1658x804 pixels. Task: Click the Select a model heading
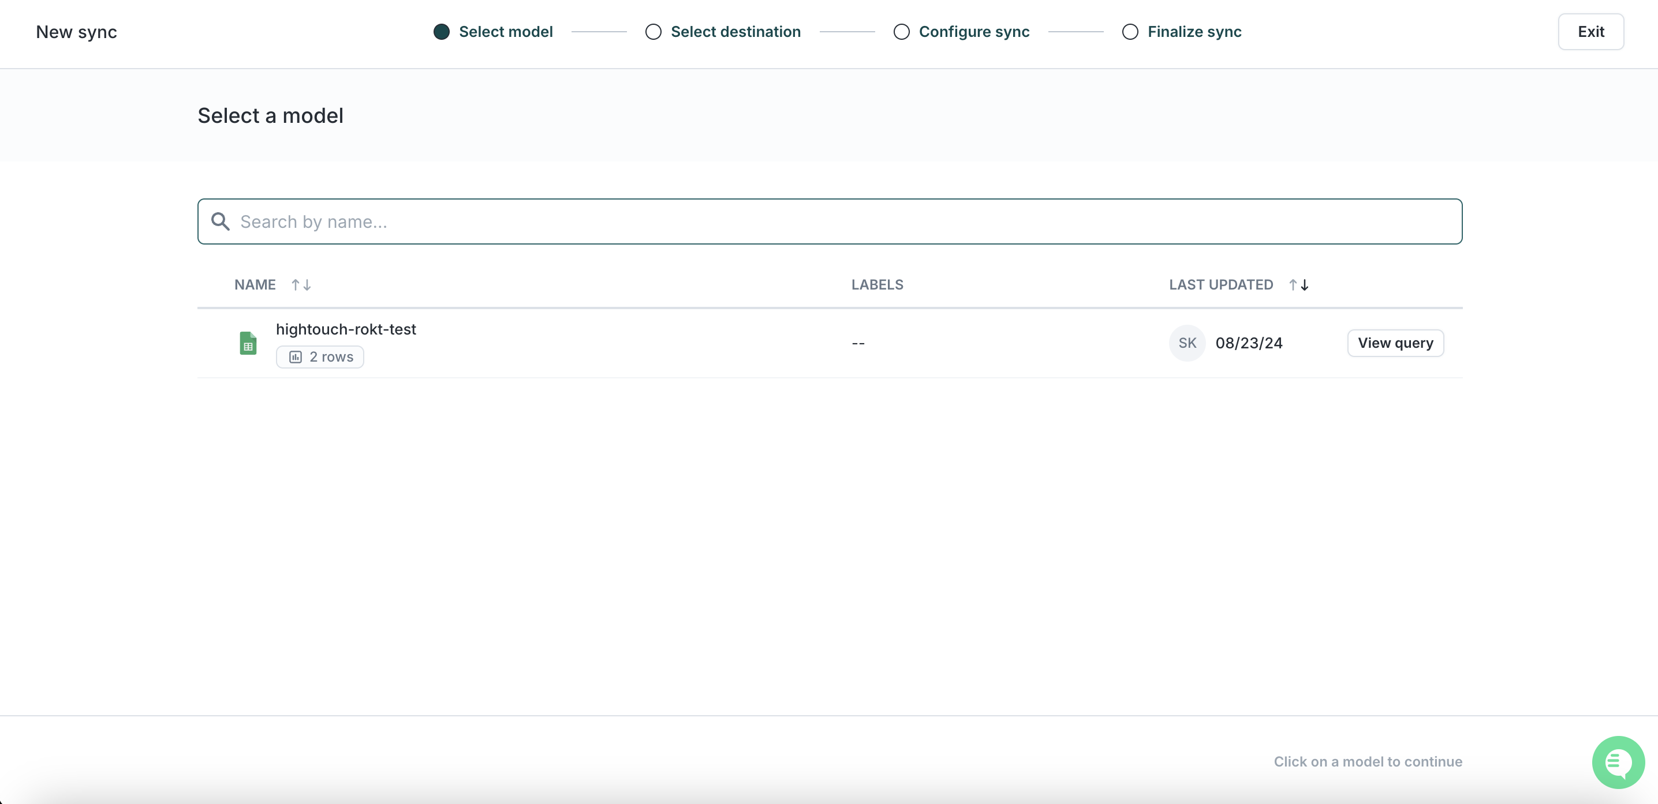click(x=270, y=116)
